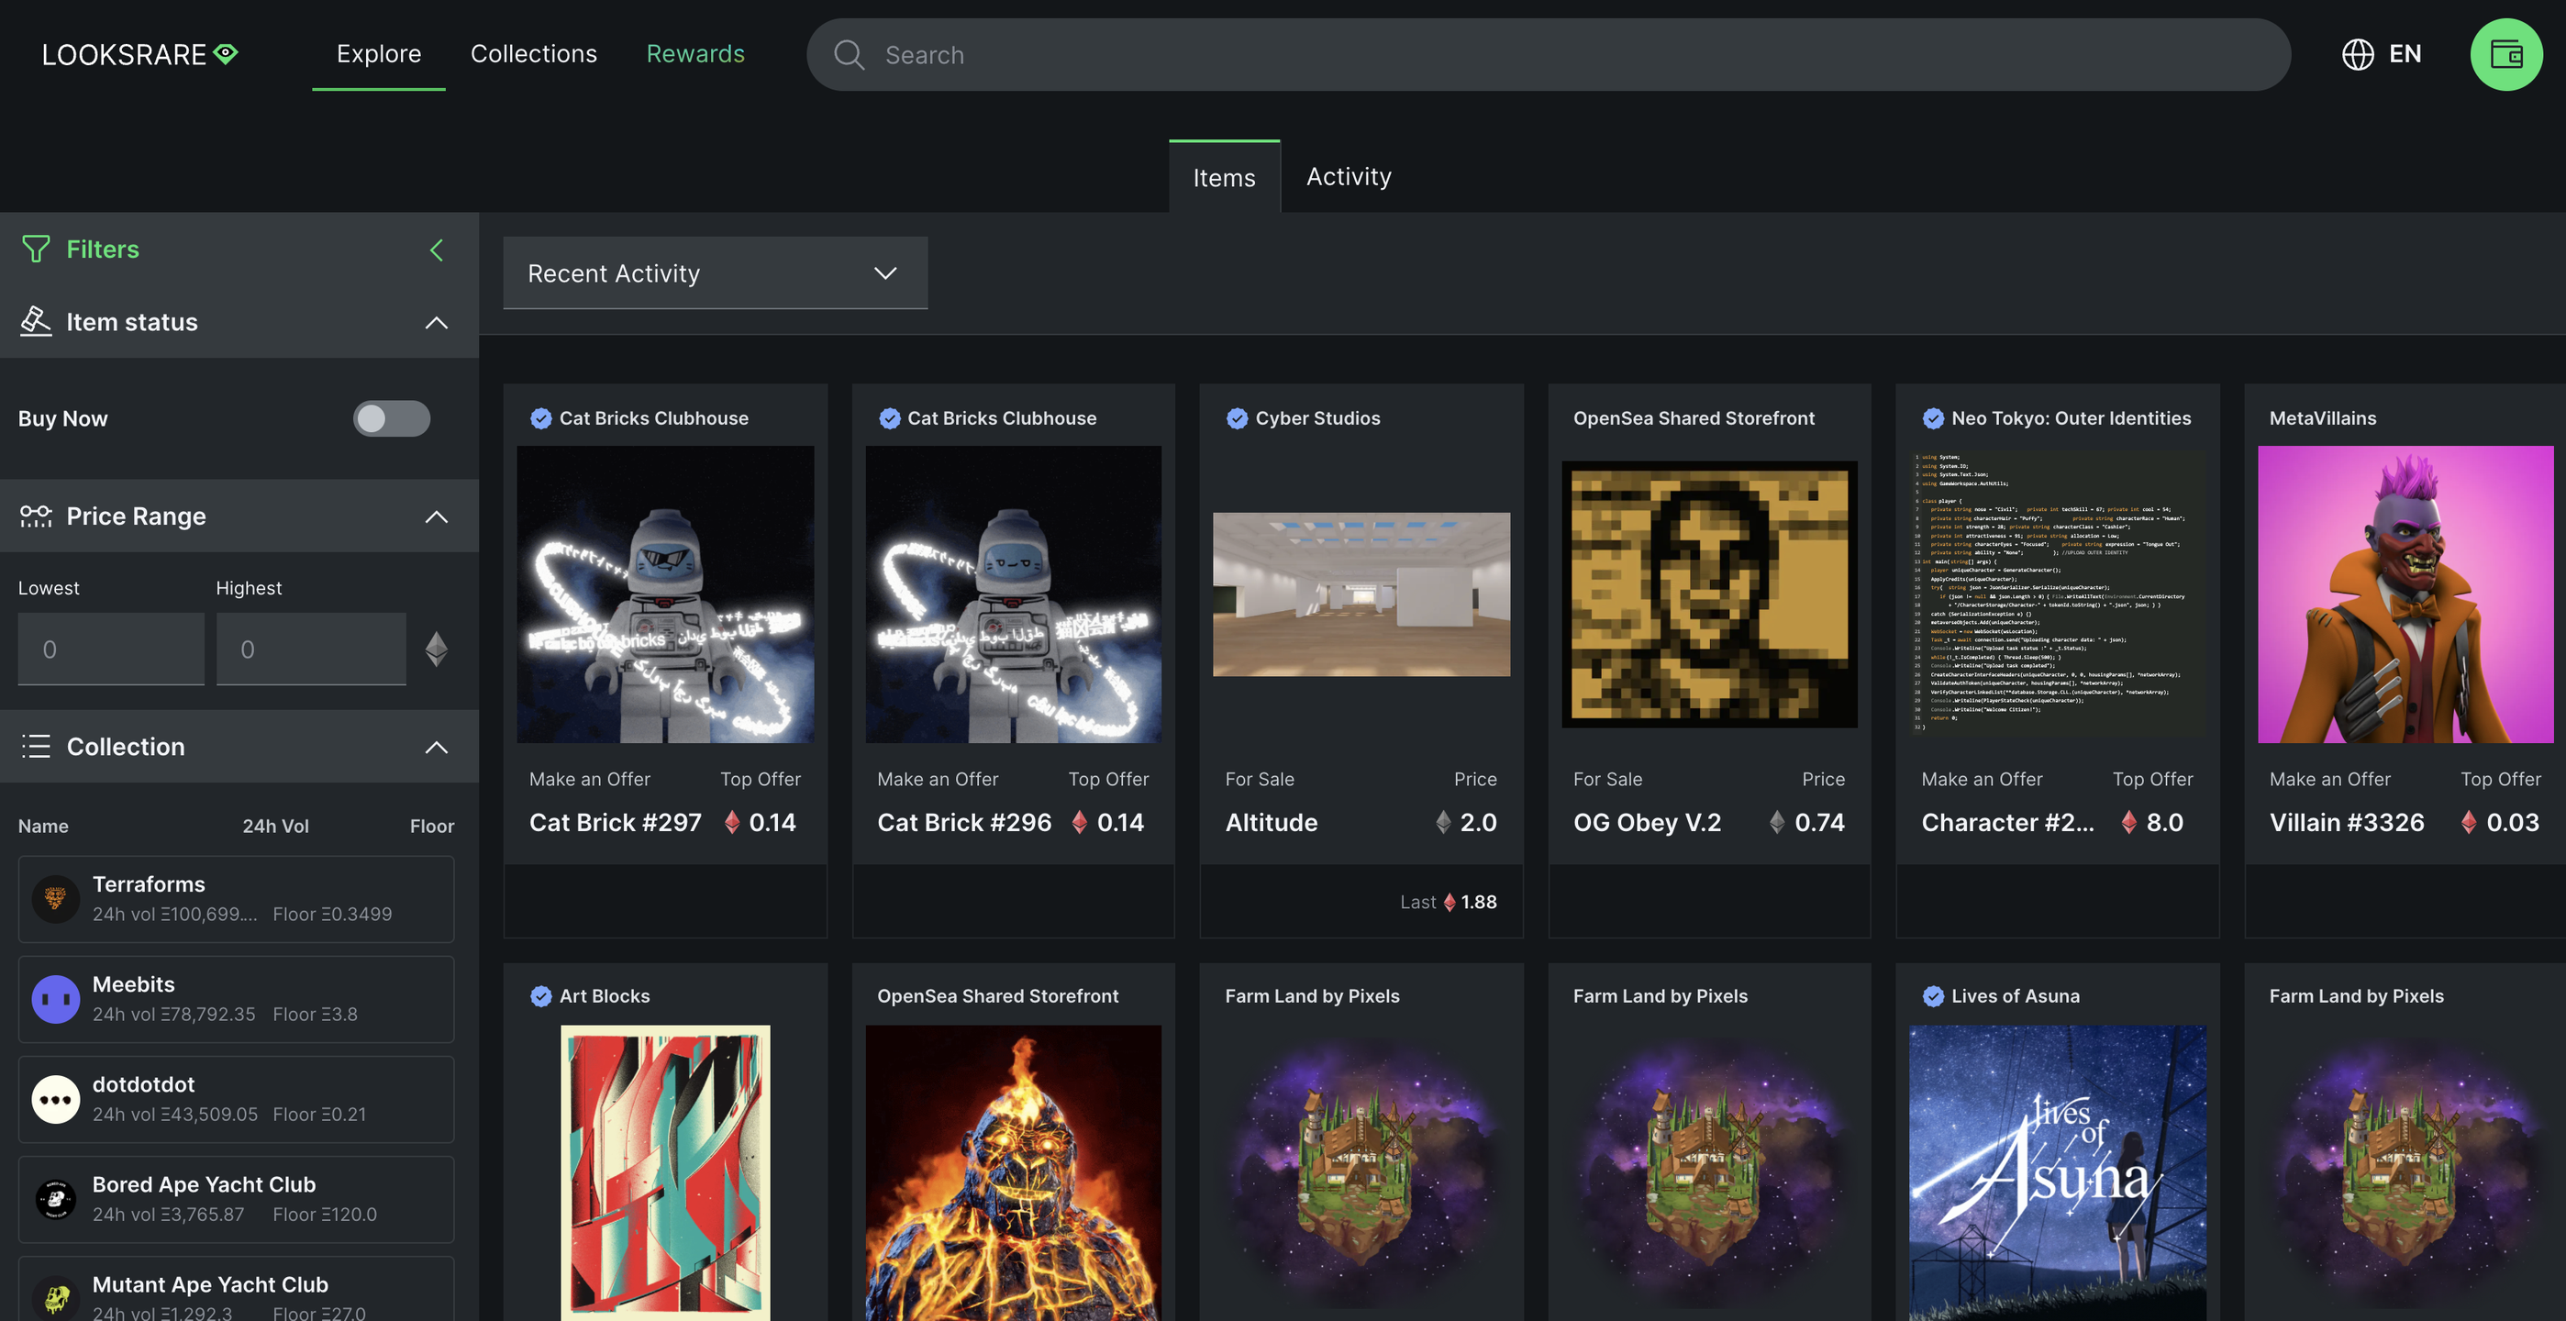Image resolution: width=2566 pixels, height=1321 pixels.
Task: Open the Rewards menu item
Action: 695,54
